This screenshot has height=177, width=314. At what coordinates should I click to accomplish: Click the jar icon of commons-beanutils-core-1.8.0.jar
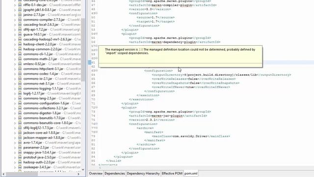coord(20,123)
